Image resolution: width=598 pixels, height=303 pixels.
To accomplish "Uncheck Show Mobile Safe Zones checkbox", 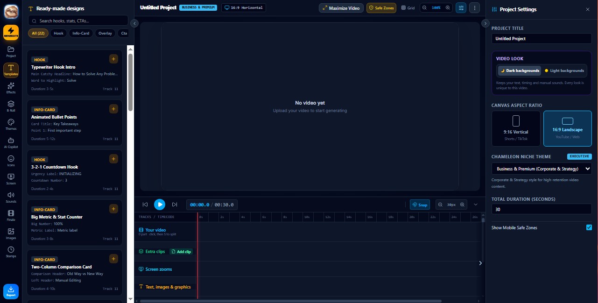I will (589, 227).
